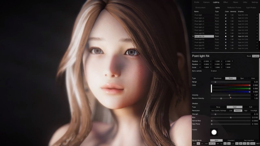Switch to the Reflection Probes sub-tab

(x=234, y=7)
